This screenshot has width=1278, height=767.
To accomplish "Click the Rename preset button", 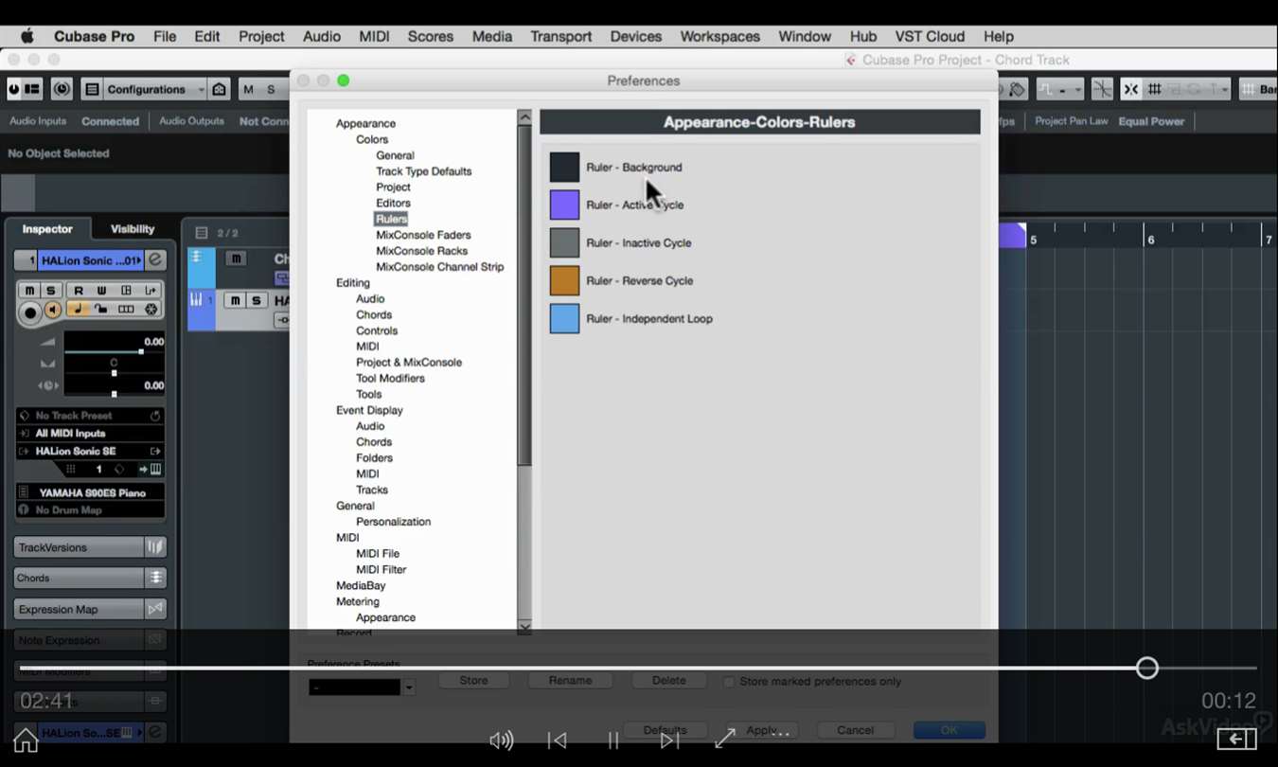I will click(570, 681).
